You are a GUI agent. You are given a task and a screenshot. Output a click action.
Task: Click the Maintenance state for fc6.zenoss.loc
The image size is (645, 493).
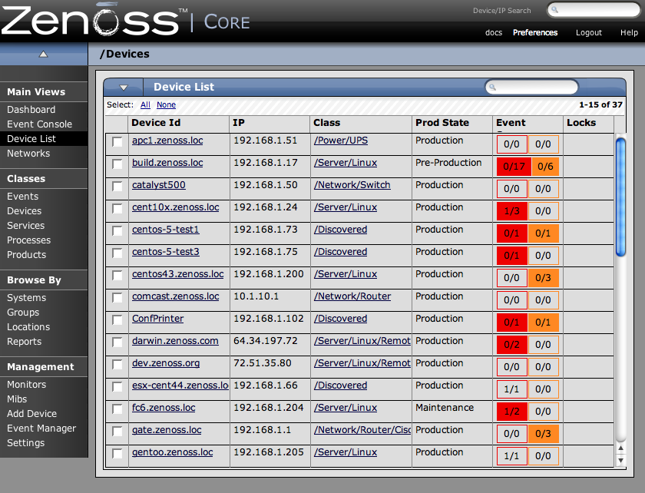(x=445, y=408)
